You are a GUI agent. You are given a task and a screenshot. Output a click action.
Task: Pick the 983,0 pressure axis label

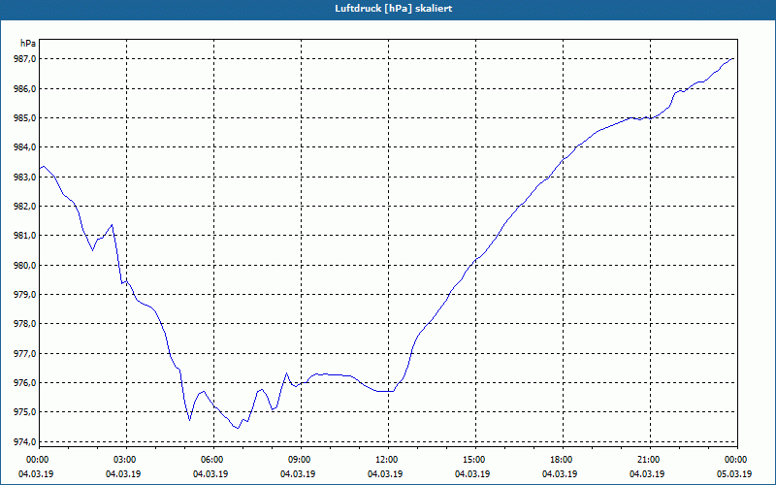[25, 178]
